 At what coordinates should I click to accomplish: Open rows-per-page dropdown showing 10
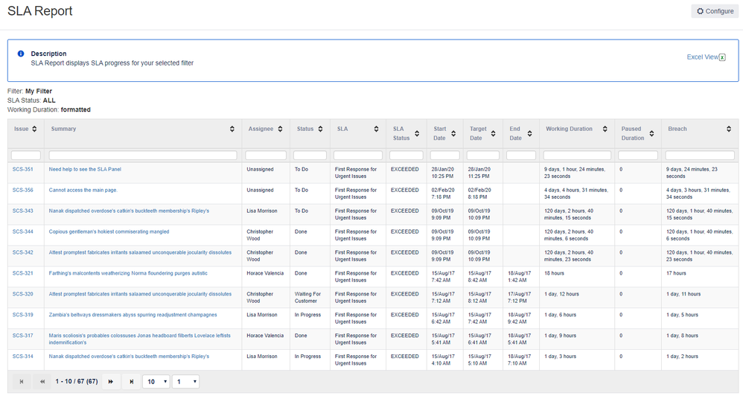(156, 381)
